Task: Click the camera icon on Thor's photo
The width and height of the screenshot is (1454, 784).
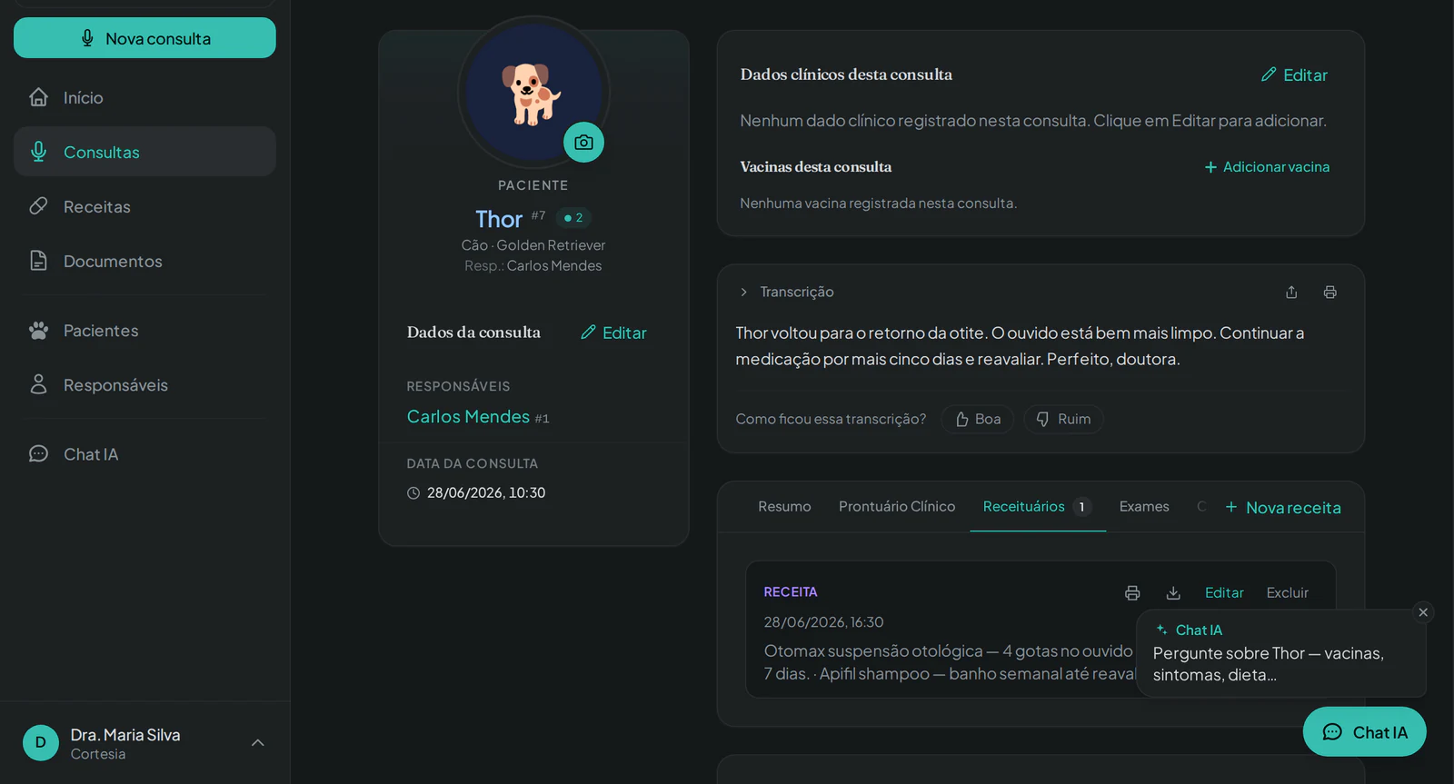Action: [x=583, y=143]
